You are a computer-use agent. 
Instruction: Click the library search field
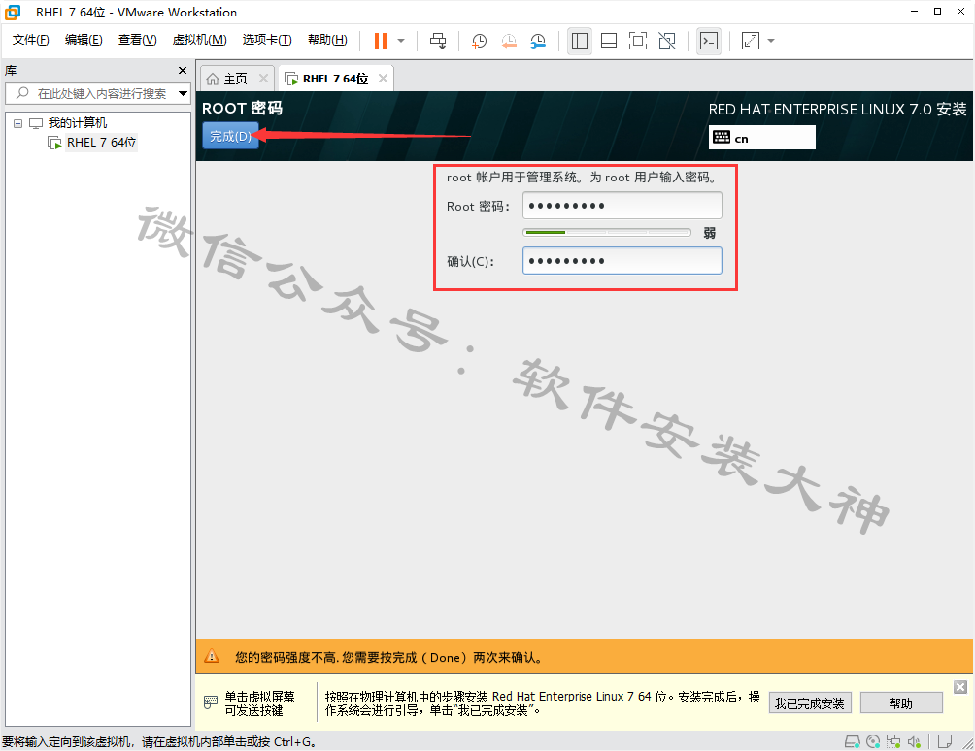coord(98,94)
